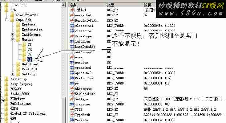
Task: Select the TypeMask string value icon
Action: [72, 115]
